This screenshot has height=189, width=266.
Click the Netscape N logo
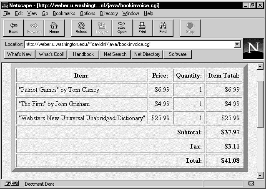253,48
